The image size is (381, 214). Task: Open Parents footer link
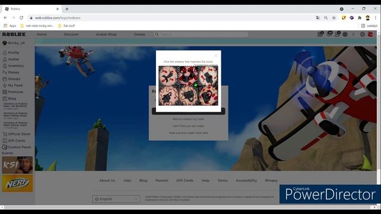162,181
